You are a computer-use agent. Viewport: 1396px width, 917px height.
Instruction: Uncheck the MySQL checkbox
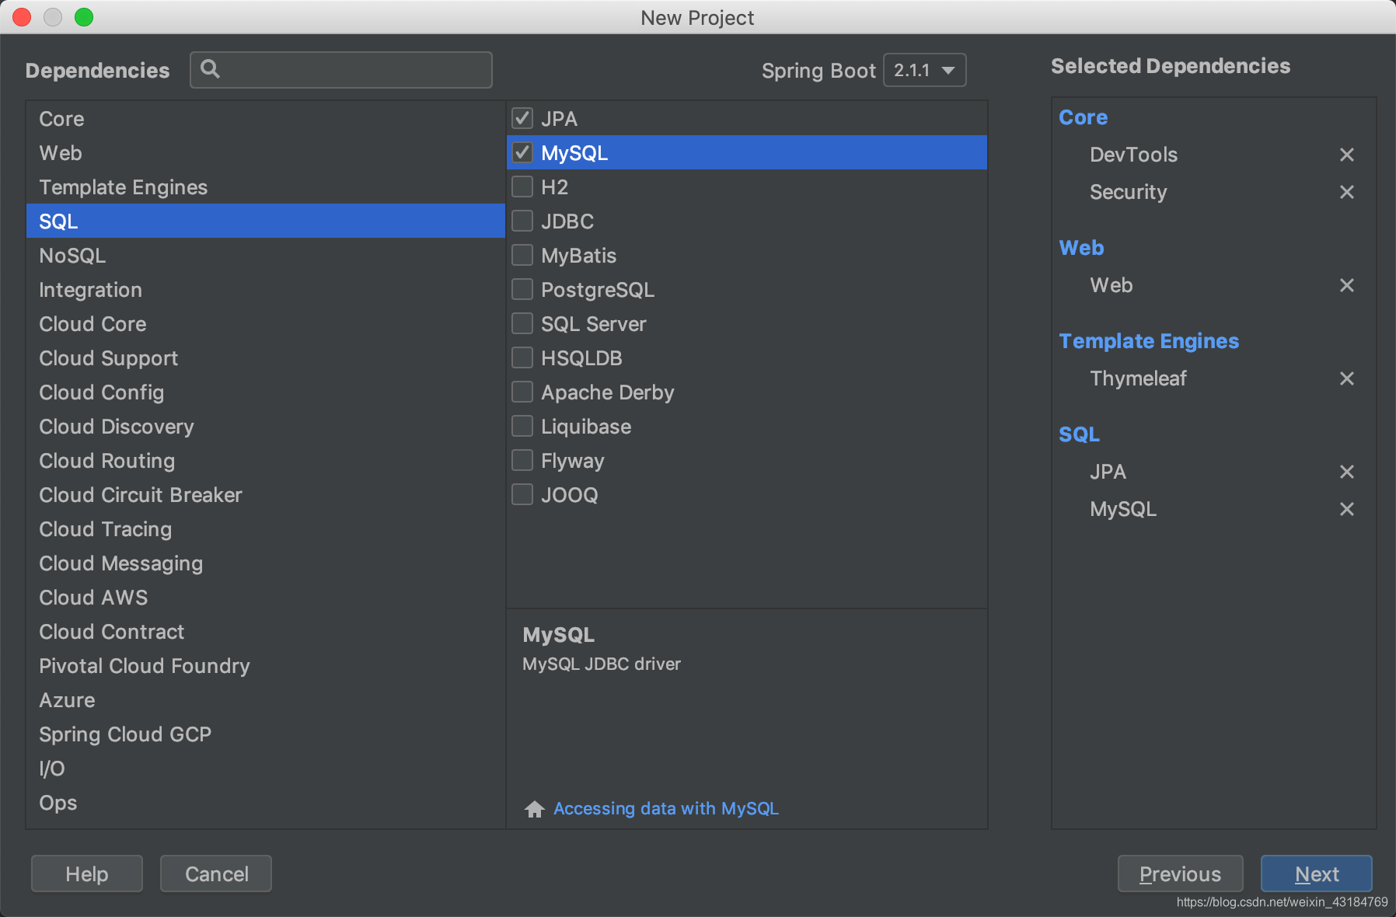(522, 152)
